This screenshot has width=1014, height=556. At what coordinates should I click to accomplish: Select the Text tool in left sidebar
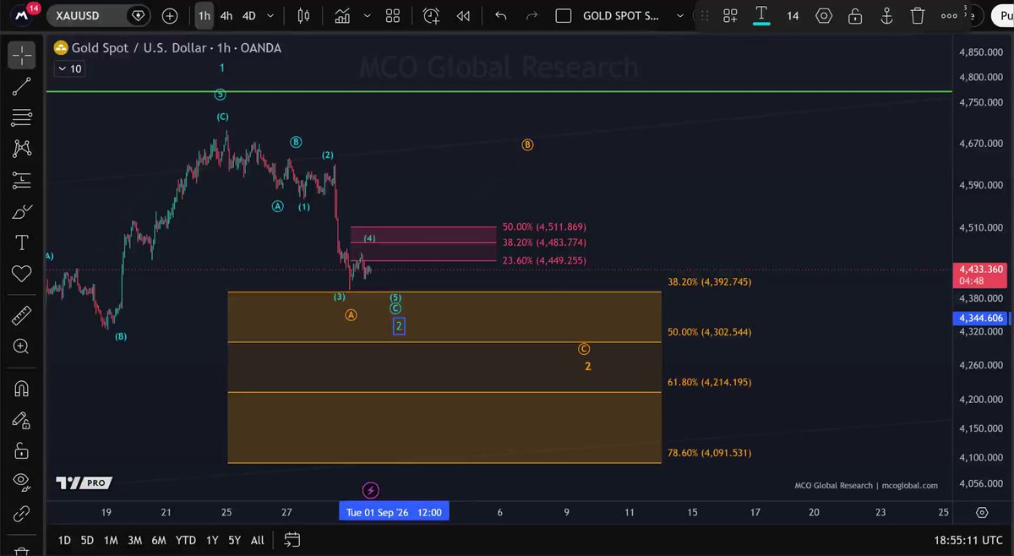point(21,243)
